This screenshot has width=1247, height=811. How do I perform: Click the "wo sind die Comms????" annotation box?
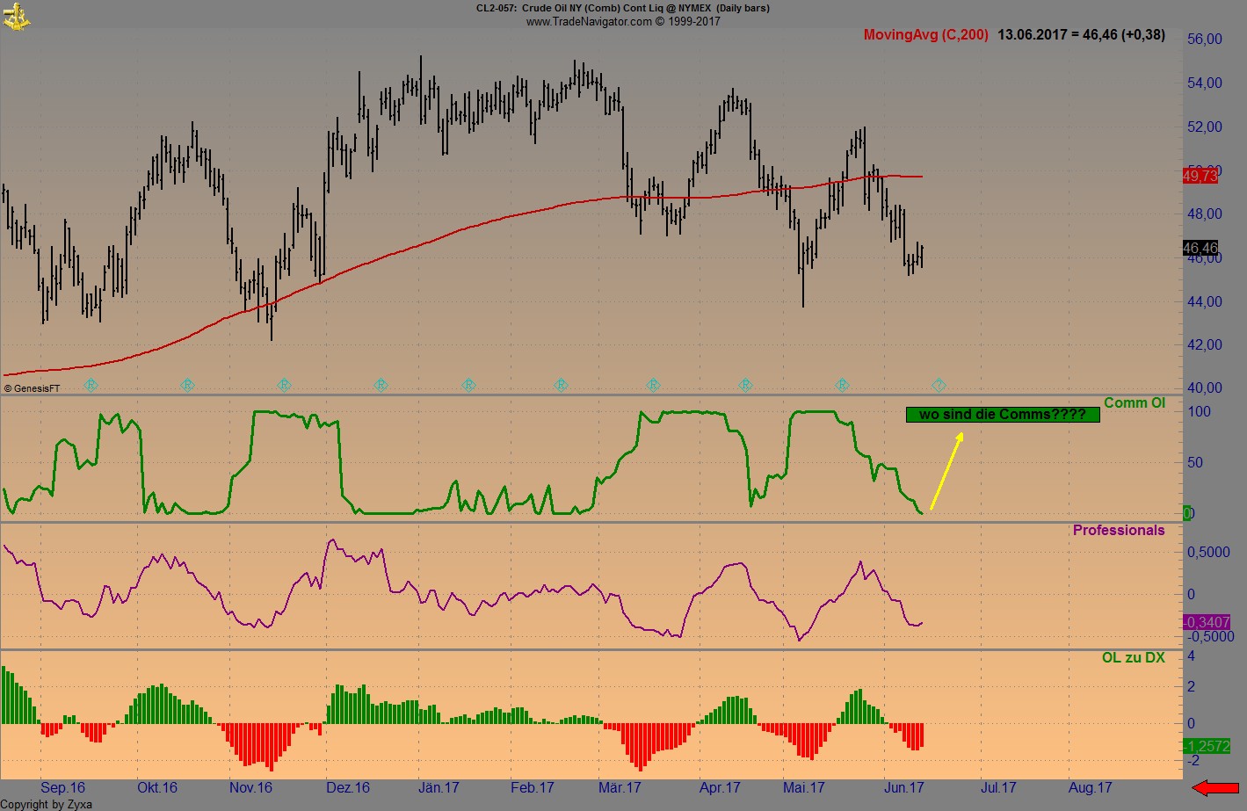[x=1003, y=414]
